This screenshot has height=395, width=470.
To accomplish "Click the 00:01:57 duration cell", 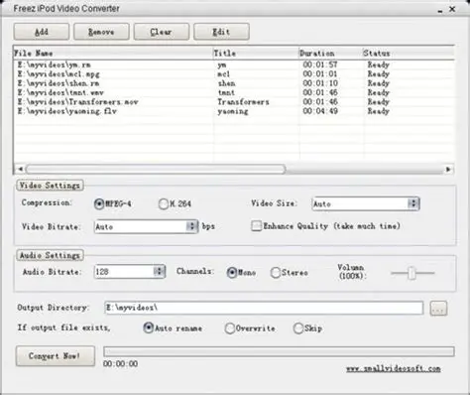I will coord(320,65).
